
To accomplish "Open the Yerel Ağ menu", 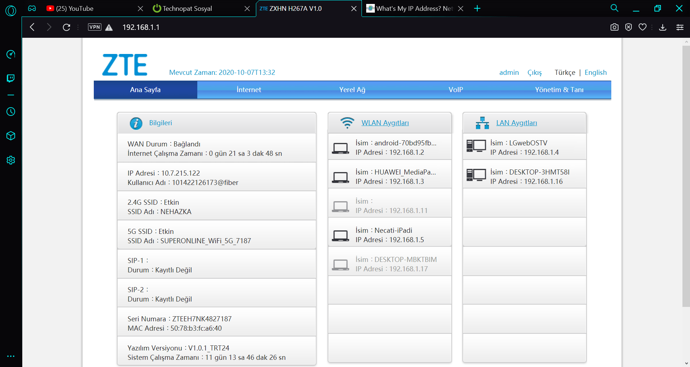I will 352,90.
